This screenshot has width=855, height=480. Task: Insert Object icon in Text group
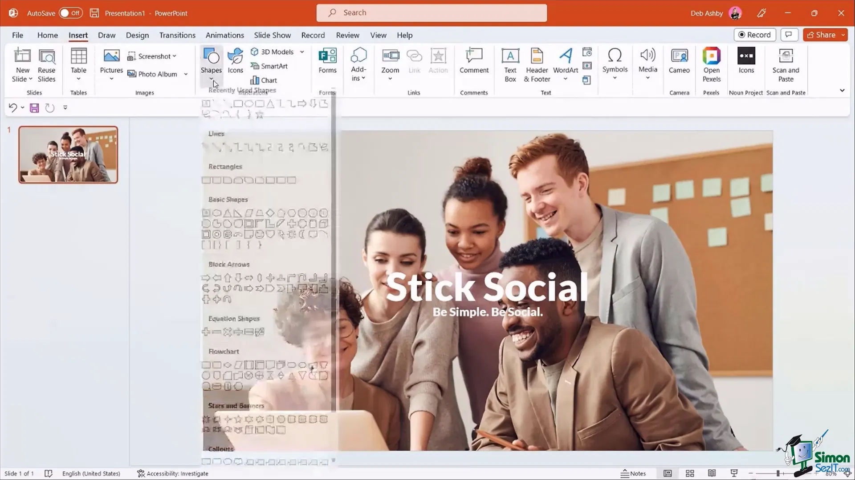pos(587,80)
